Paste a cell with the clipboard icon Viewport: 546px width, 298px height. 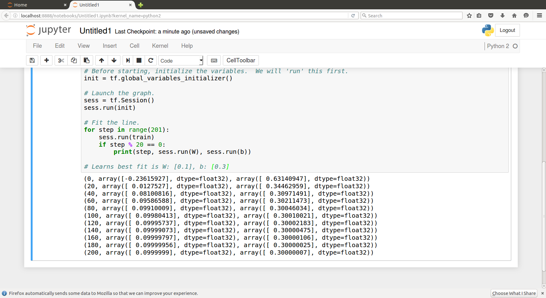87,60
